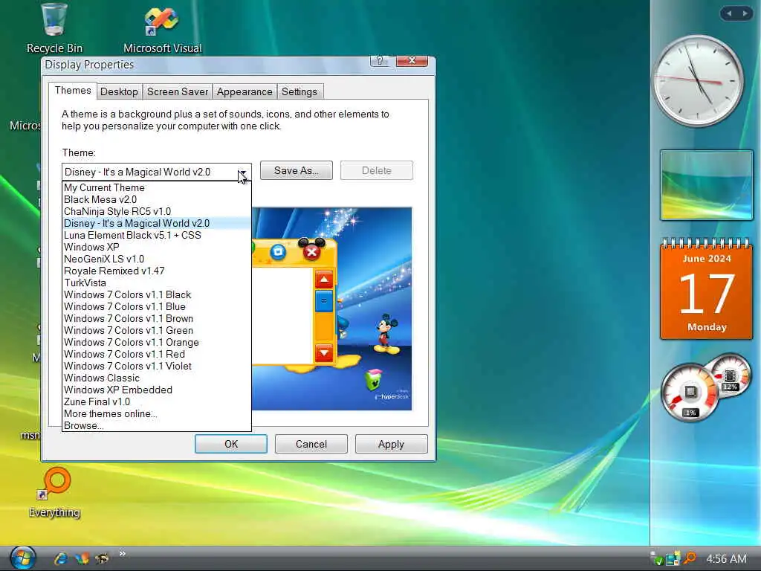Viewport: 761px width, 571px height.
Task: Select My Current Theme from list
Action: tap(156, 187)
